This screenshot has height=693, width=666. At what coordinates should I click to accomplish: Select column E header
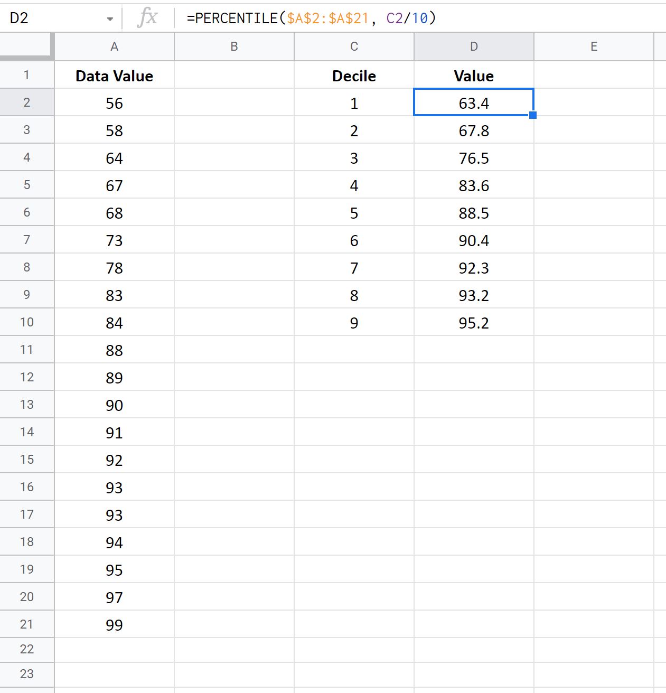click(x=594, y=46)
